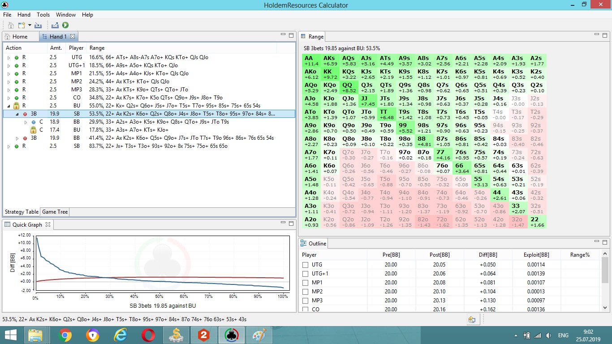
Task: Collapse the SB 3B 19.9 row
Action: pos(17,114)
